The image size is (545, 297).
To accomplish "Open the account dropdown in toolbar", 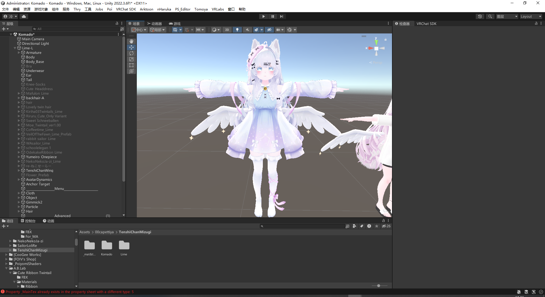I will [10, 16].
